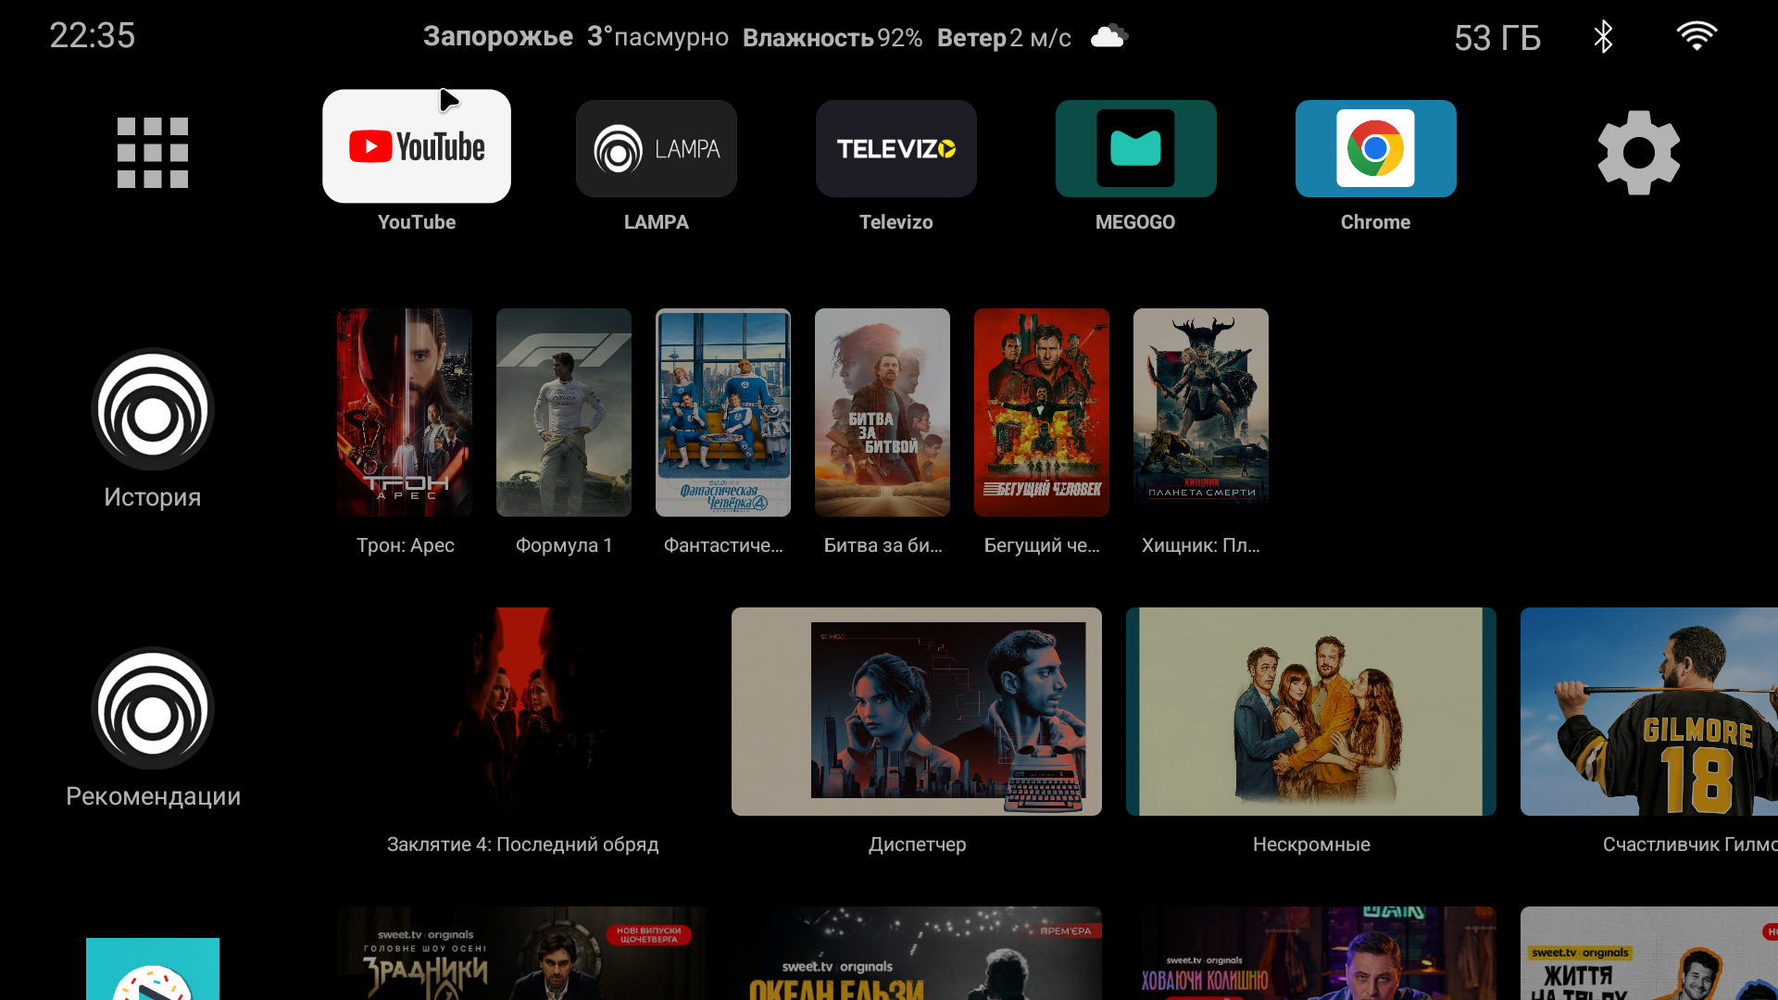This screenshot has height=1000, width=1778.
Task: Open the all apps grid icon
Action: [x=153, y=153]
